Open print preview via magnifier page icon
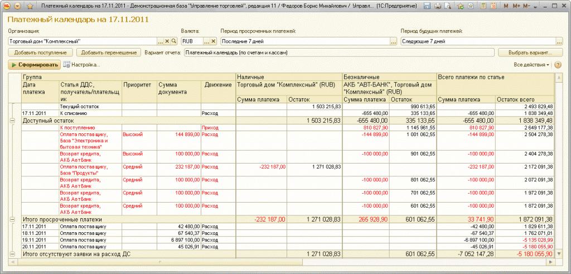The width and height of the screenshot is (571, 274). click(447, 6)
